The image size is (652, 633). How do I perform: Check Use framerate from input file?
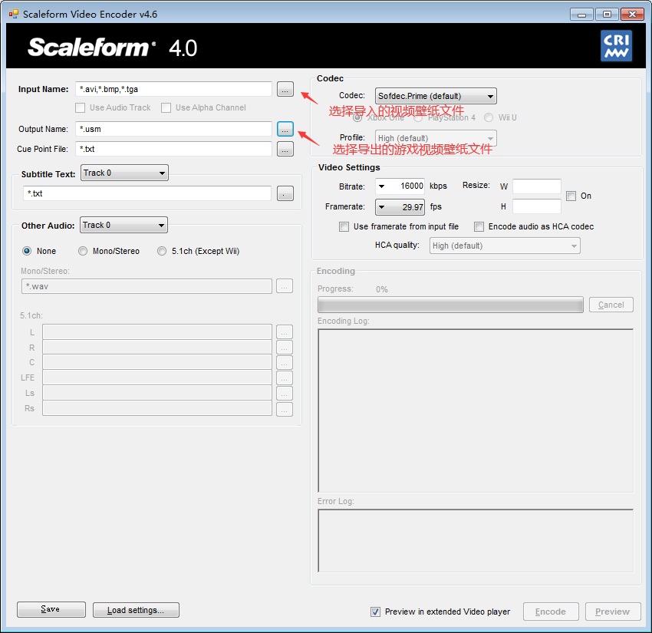click(344, 226)
